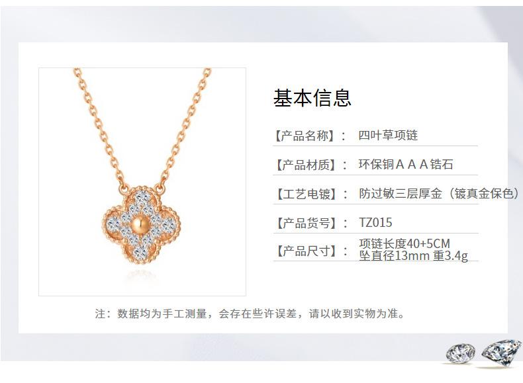
Task: Click the four-leaf clover pendant
Action: click(142, 225)
